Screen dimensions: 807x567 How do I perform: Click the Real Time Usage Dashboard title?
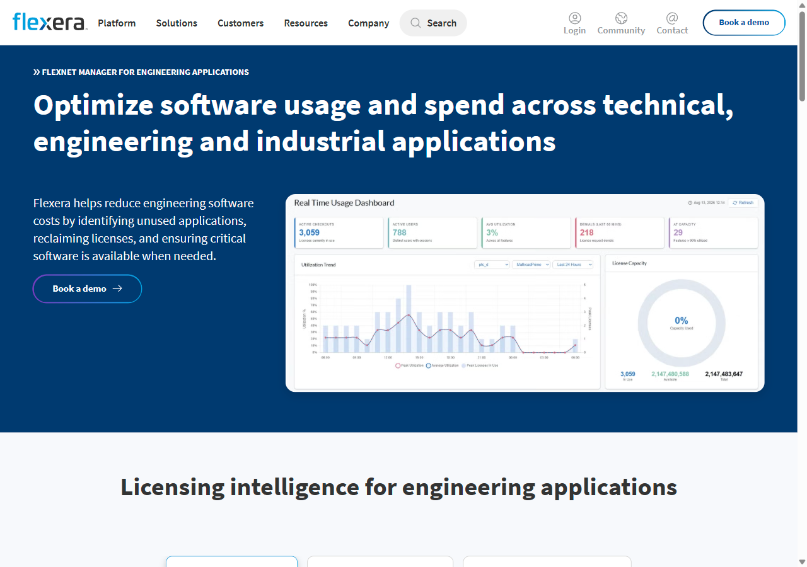point(344,203)
